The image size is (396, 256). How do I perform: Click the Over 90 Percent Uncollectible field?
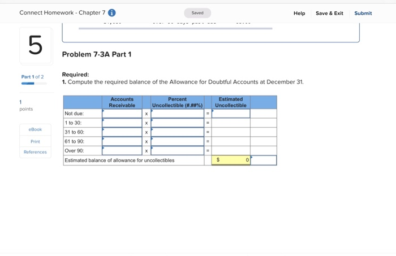coord(177,151)
